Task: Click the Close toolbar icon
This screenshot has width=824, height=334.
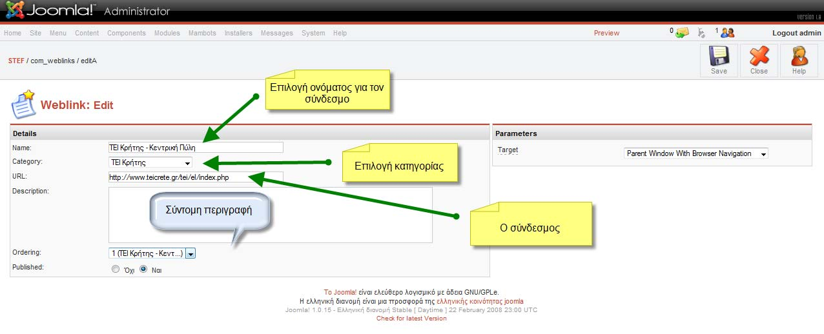Action: [x=759, y=61]
